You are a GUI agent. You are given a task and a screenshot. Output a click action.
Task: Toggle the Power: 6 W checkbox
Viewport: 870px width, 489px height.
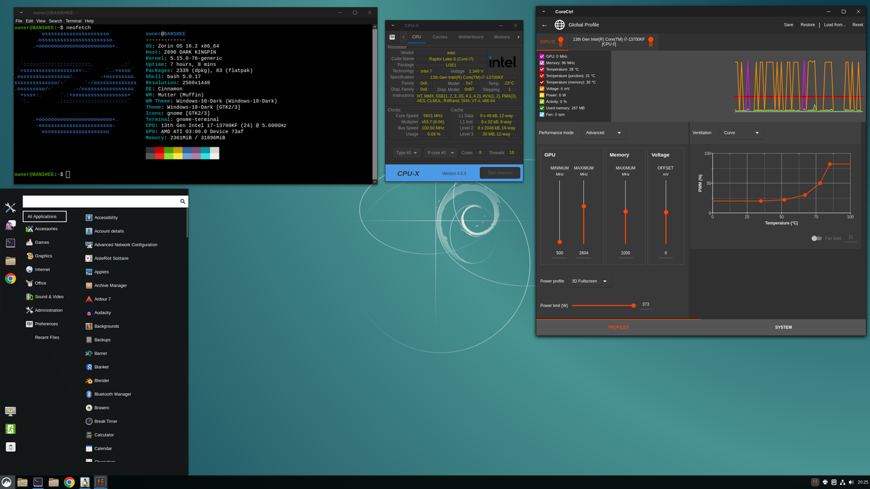[x=542, y=95]
